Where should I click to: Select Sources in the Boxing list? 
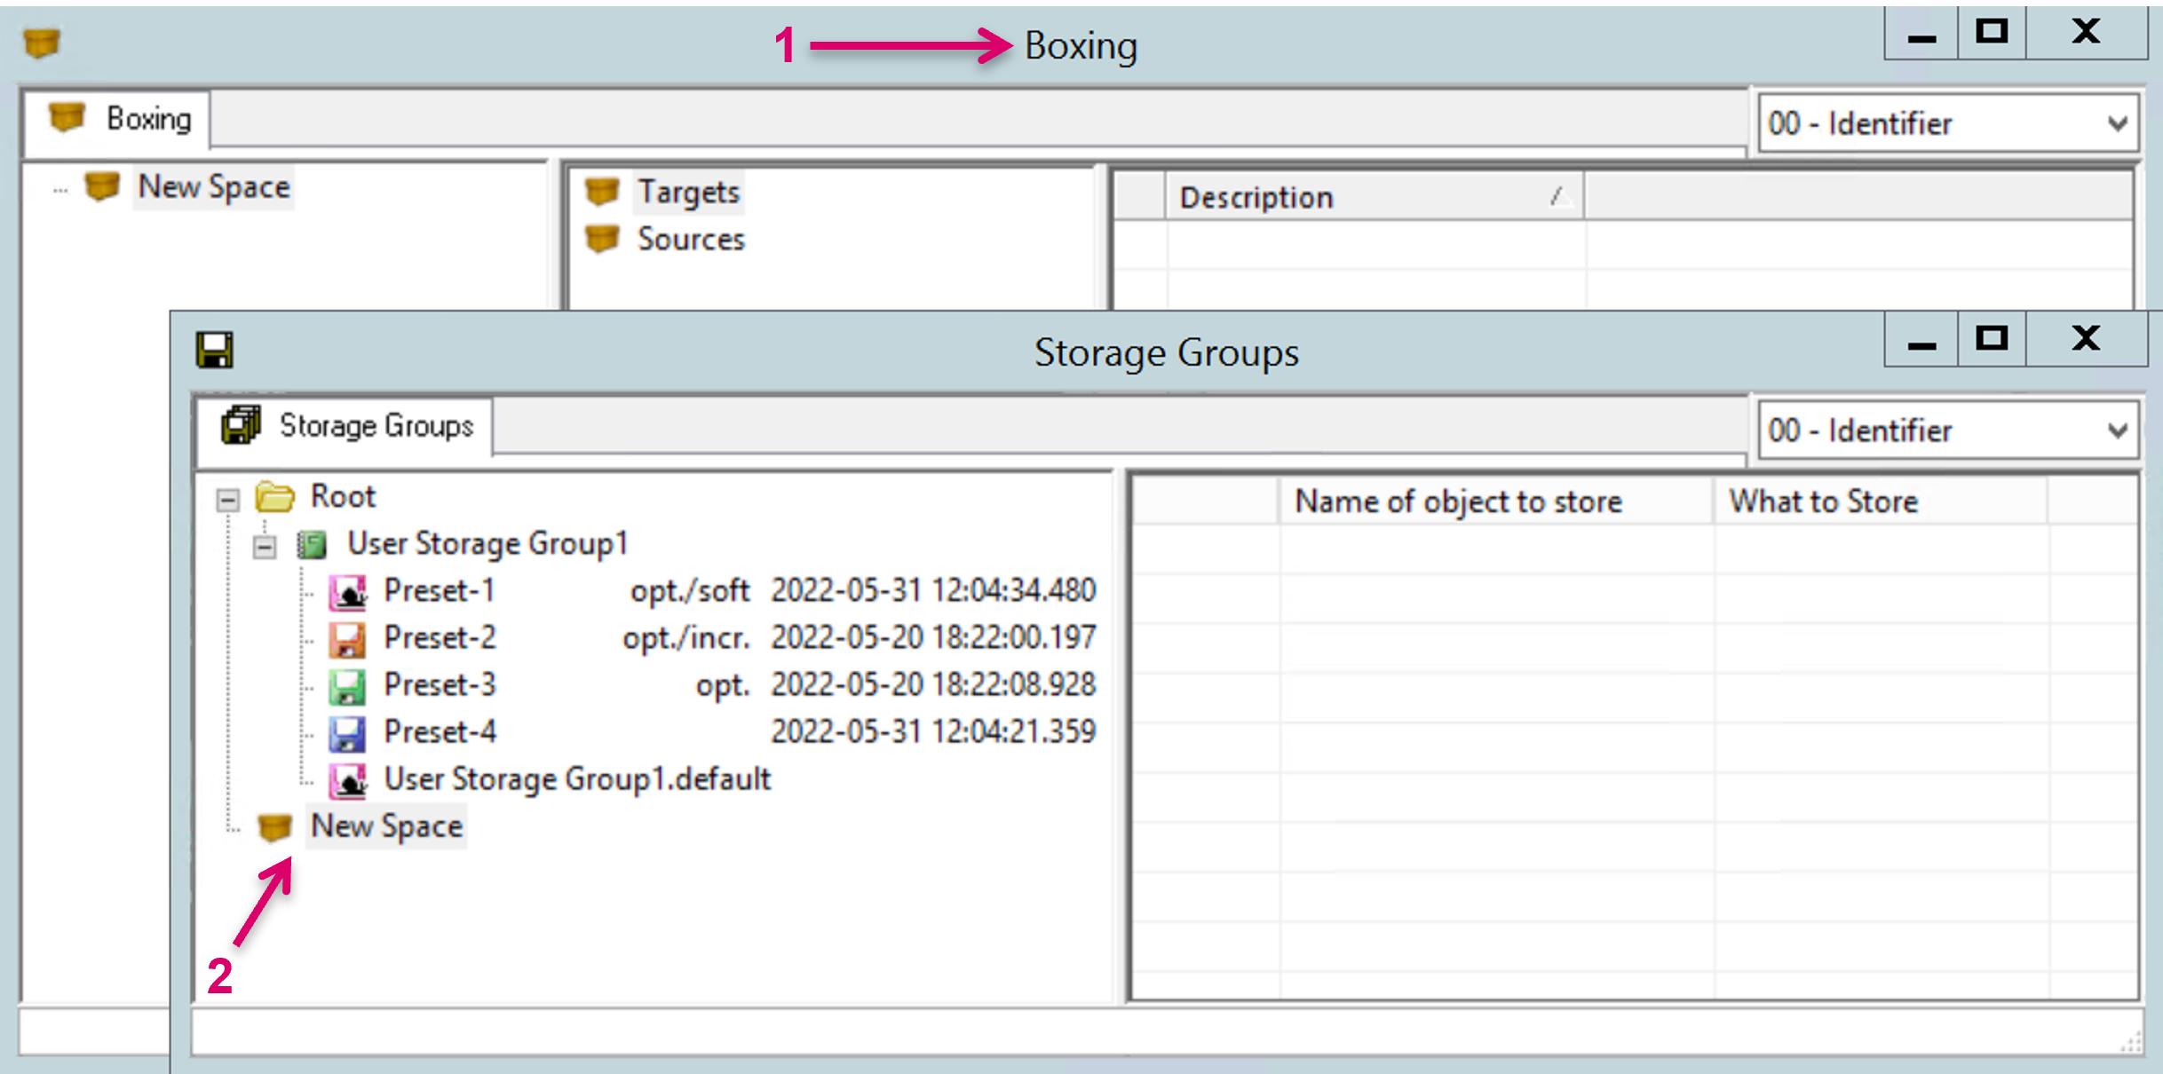click(x=690, y=239)
